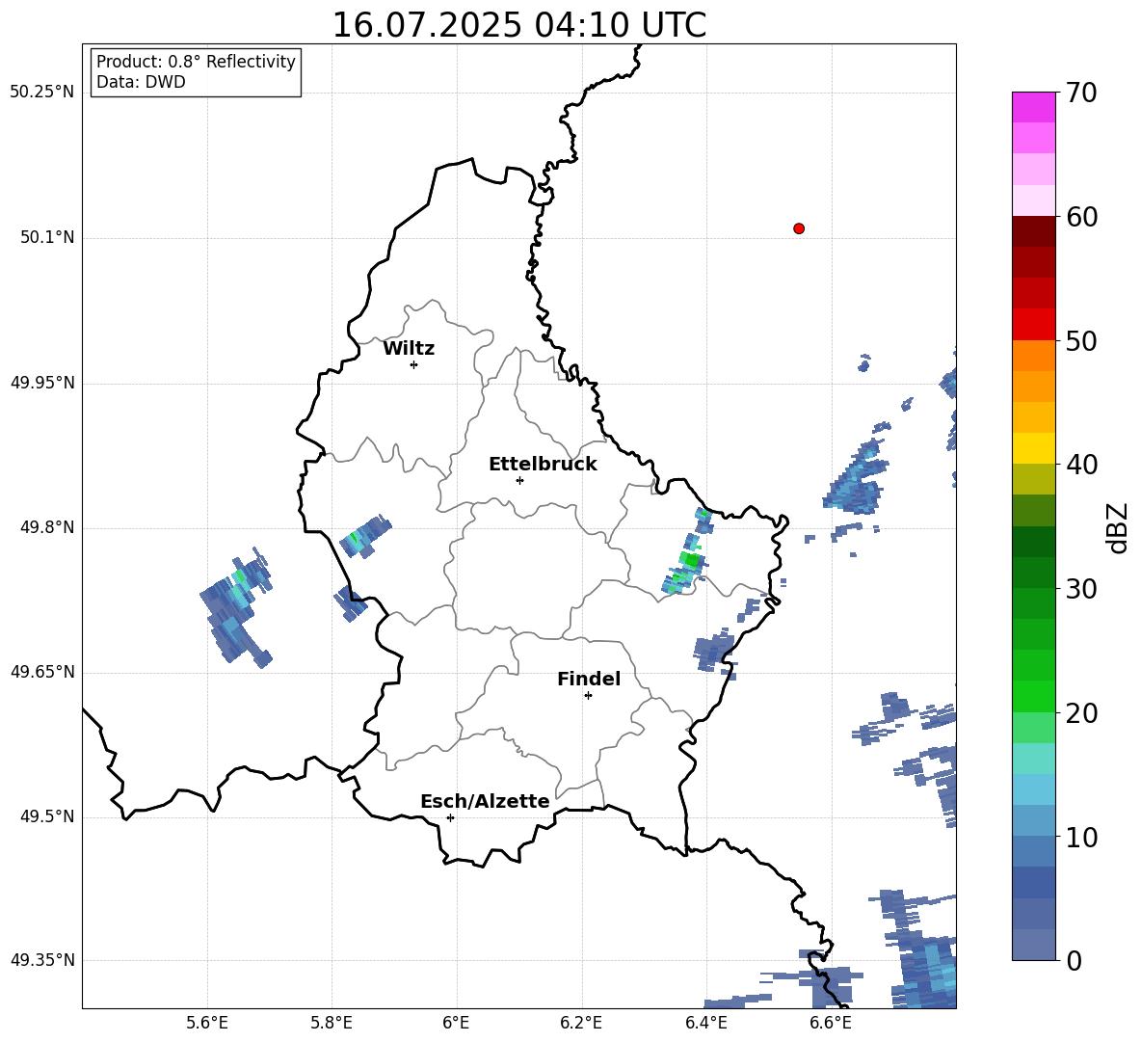The height and width of the screenshot is (1042, 1141).
Task: Click the 6.4°E longitude label
Action: pos(705,1023)
